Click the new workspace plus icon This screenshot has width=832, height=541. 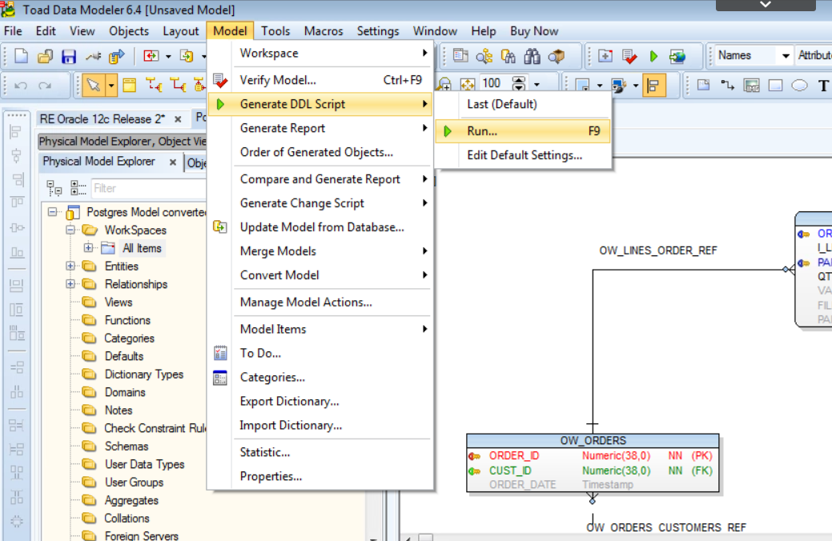[x=605, y=56]
